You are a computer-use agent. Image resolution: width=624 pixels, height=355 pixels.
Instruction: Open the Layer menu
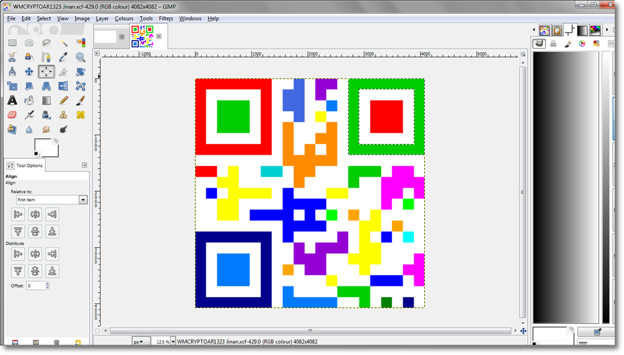click(102, 18)
